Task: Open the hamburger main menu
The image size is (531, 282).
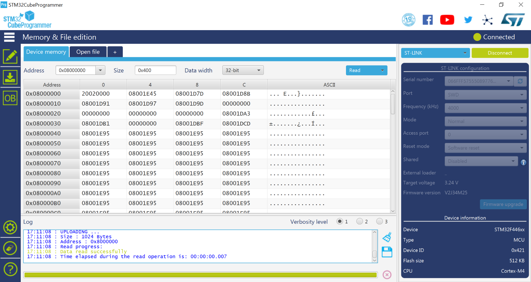Action: pyautogui.click(x=9, y=37)
